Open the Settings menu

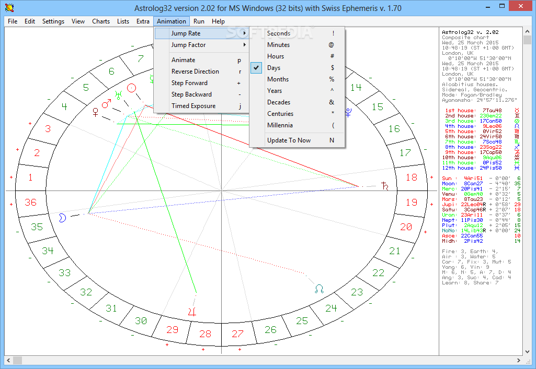pos(53,21)
